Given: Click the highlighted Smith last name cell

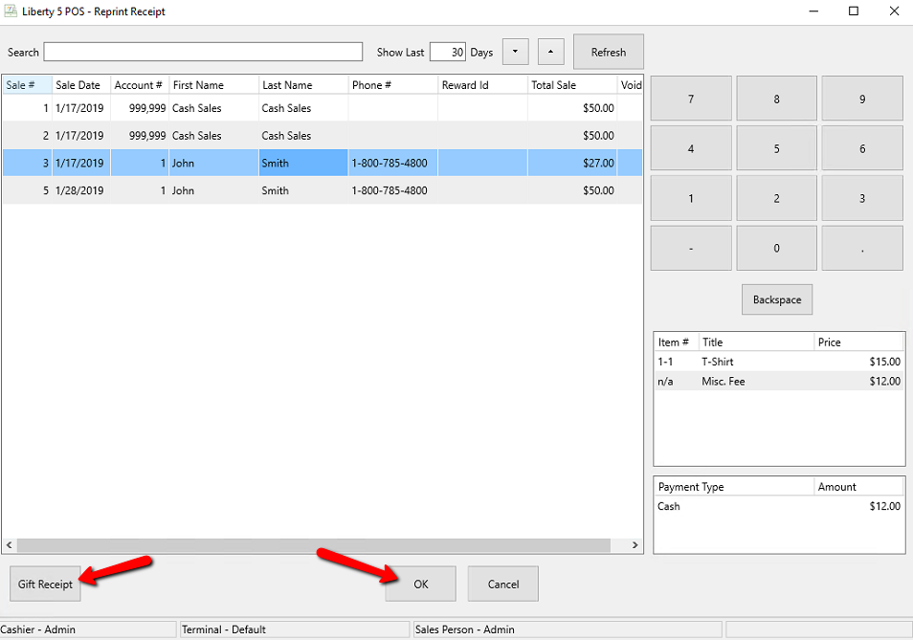Looking at the screenshot, I should [303, 163].
